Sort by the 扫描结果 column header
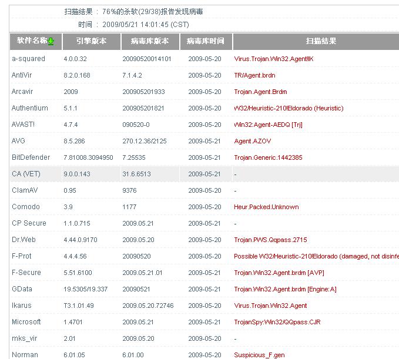Image resolution: width=399 pixels, height=359 pixels. (321, 41)
